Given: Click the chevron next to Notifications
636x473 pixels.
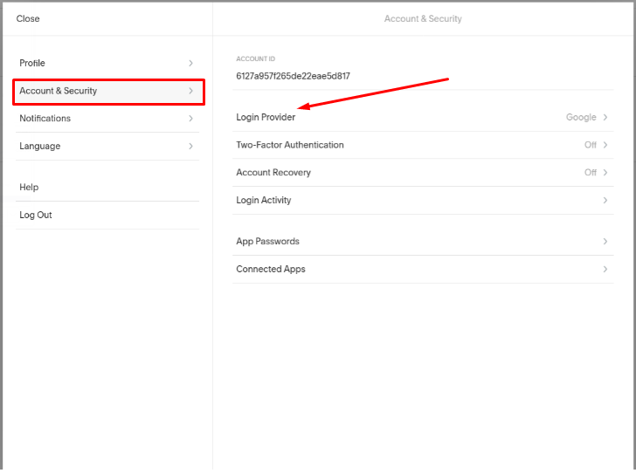Looking at the screenshot, I should [x=190, y=119].
